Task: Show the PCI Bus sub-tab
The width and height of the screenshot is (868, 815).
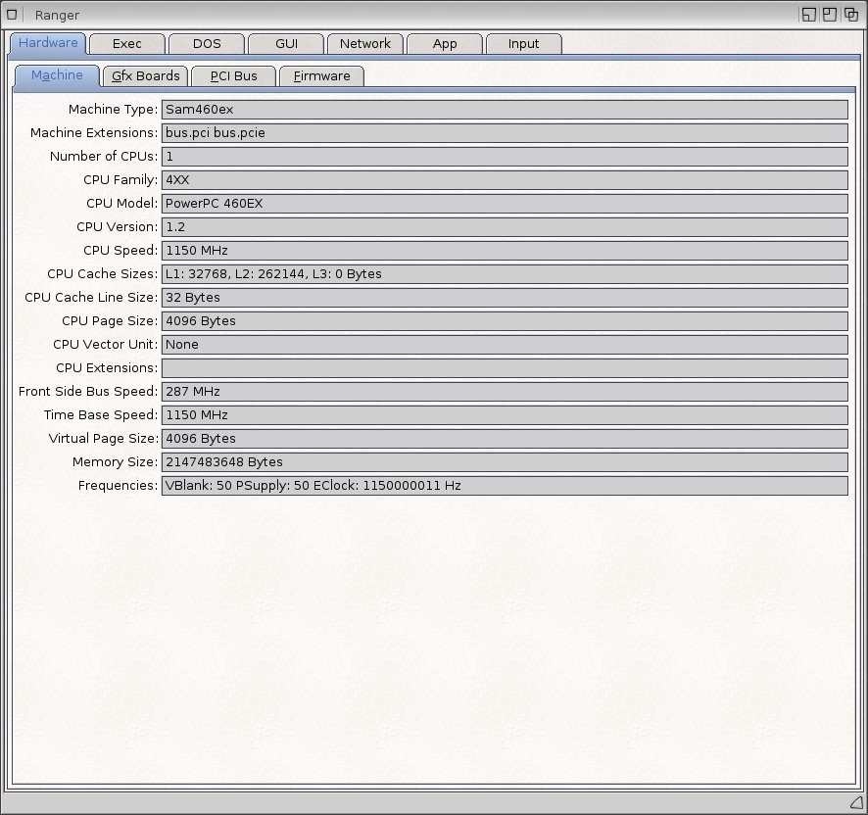Action: 234,76
